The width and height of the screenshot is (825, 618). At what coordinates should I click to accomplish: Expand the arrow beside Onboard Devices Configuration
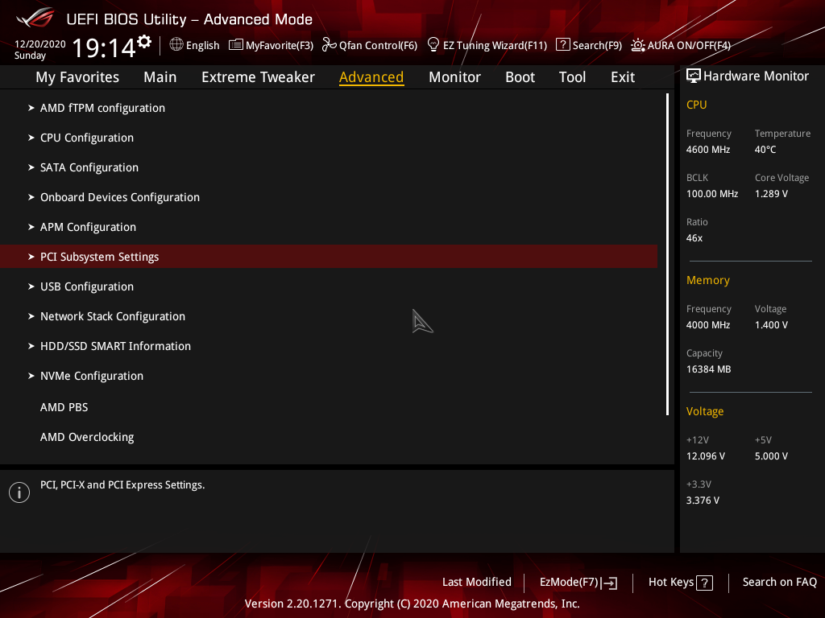[x=31, y=197]
